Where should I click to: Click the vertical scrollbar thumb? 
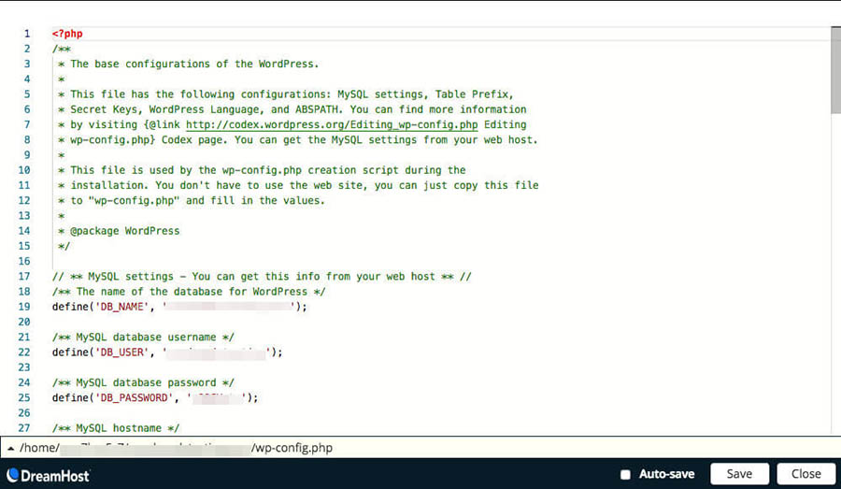834,70
